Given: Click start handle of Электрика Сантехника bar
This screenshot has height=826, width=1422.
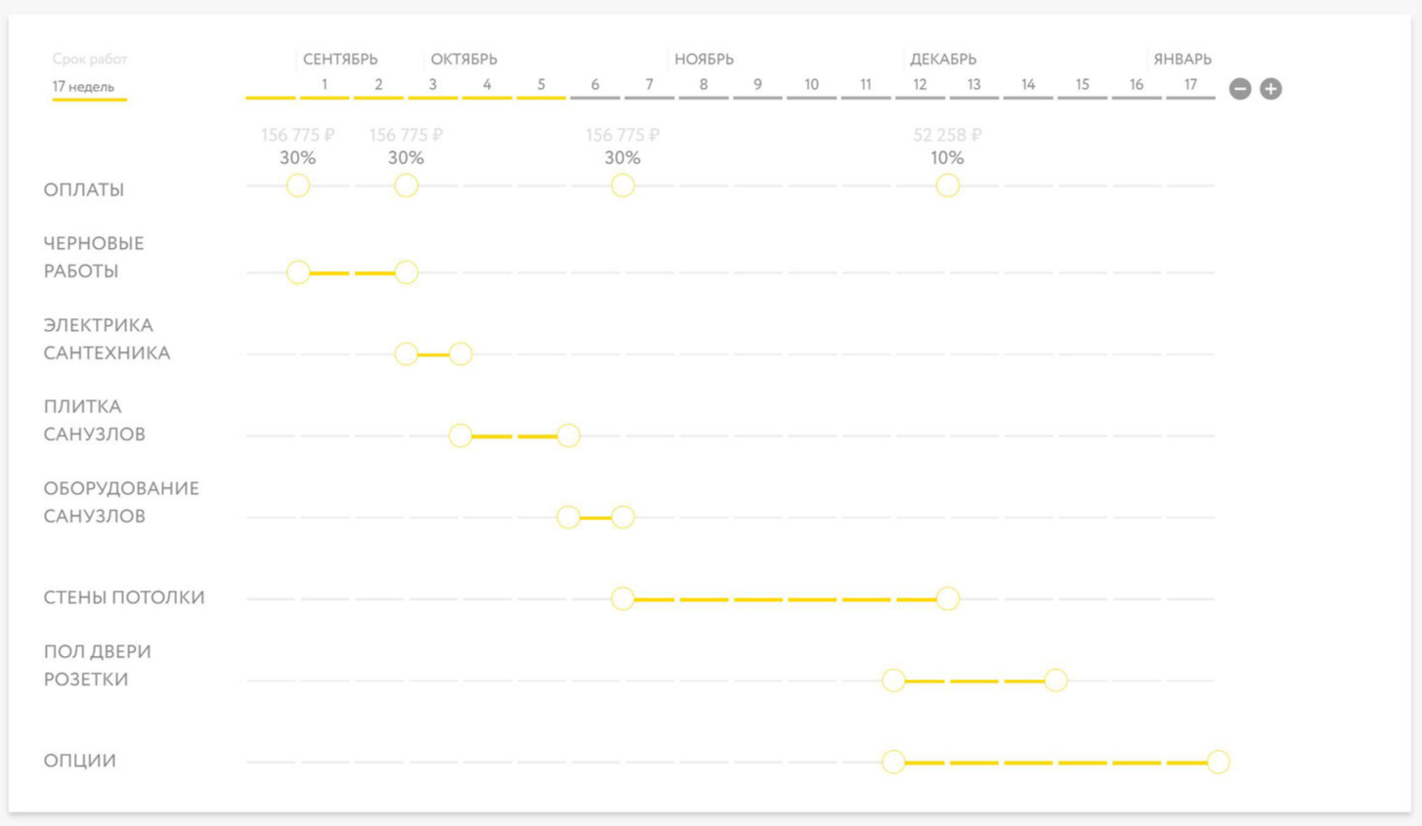Looking at the screenshot, I should (407, 353).
